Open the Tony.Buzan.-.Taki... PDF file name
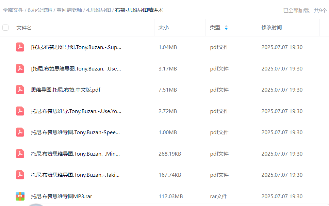The image size is (329, 206). [x=75, y=175]
